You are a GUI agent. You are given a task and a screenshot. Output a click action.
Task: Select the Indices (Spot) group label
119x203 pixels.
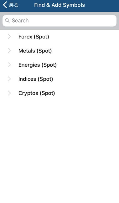point(36,79)
